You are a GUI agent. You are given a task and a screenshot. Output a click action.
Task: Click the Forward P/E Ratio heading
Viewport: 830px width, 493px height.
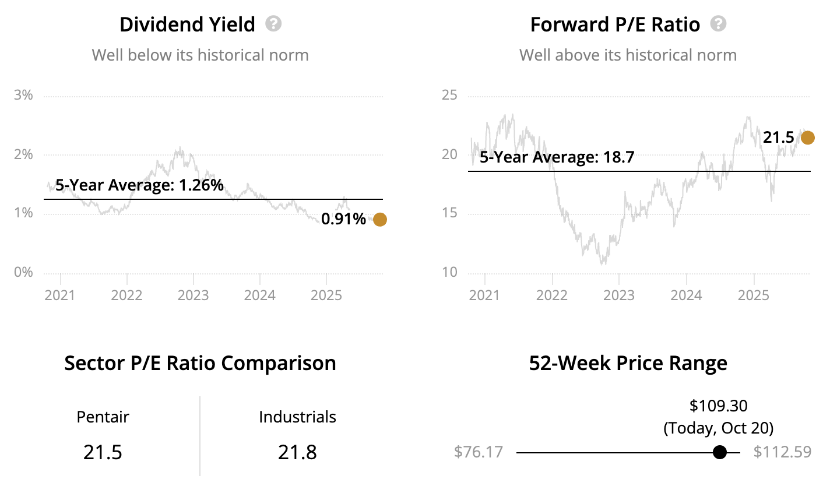[x=615, y=24]
